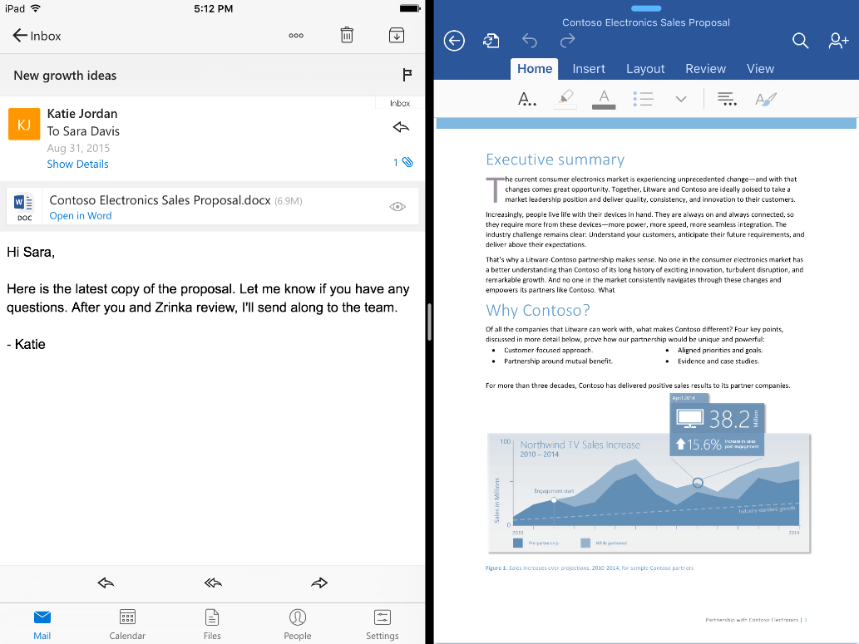Show Details of the message header

78,165
